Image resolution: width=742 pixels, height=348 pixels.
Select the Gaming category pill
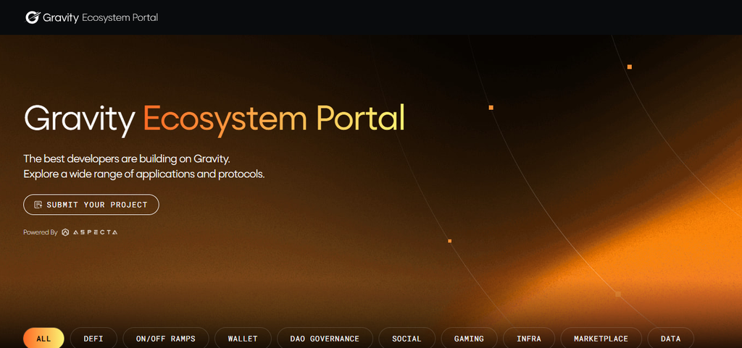[x=469, y=339]
